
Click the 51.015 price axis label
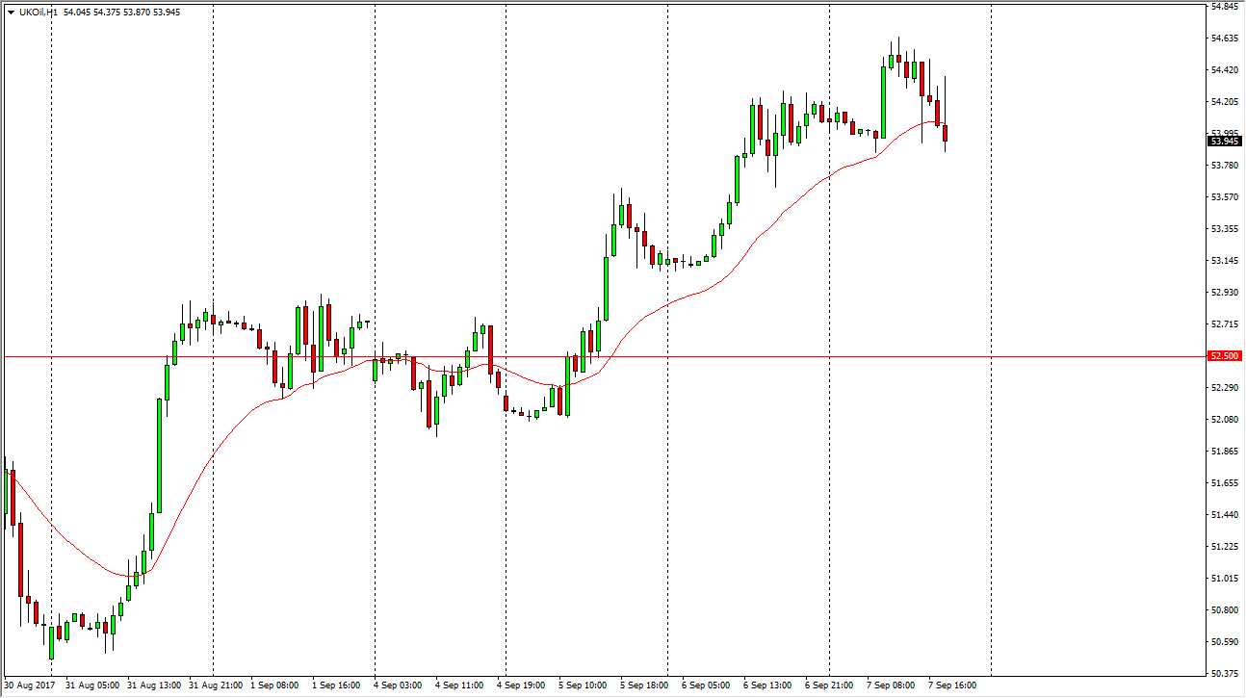click(x=1225, y=579)
